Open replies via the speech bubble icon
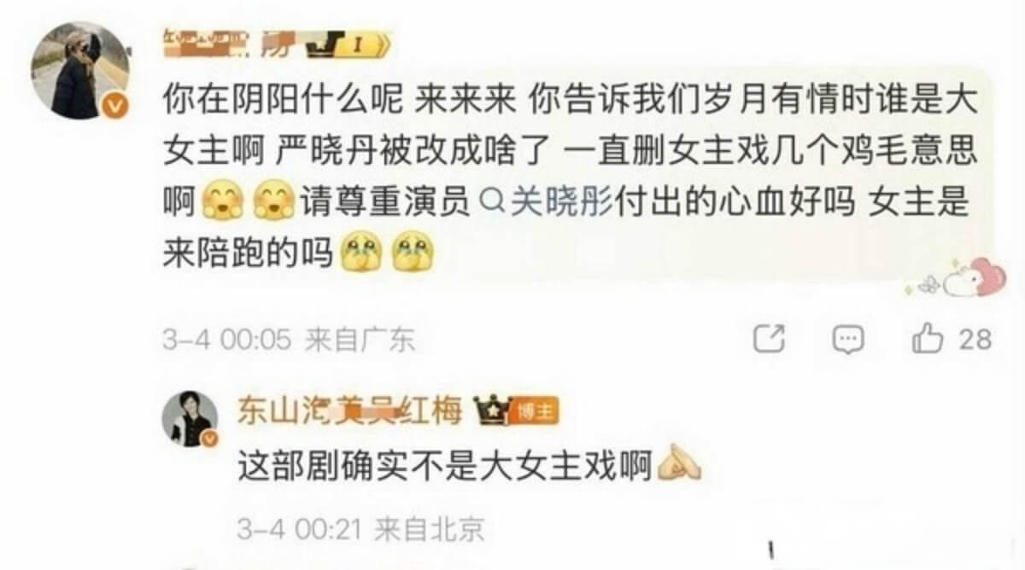 pos(848,340)
